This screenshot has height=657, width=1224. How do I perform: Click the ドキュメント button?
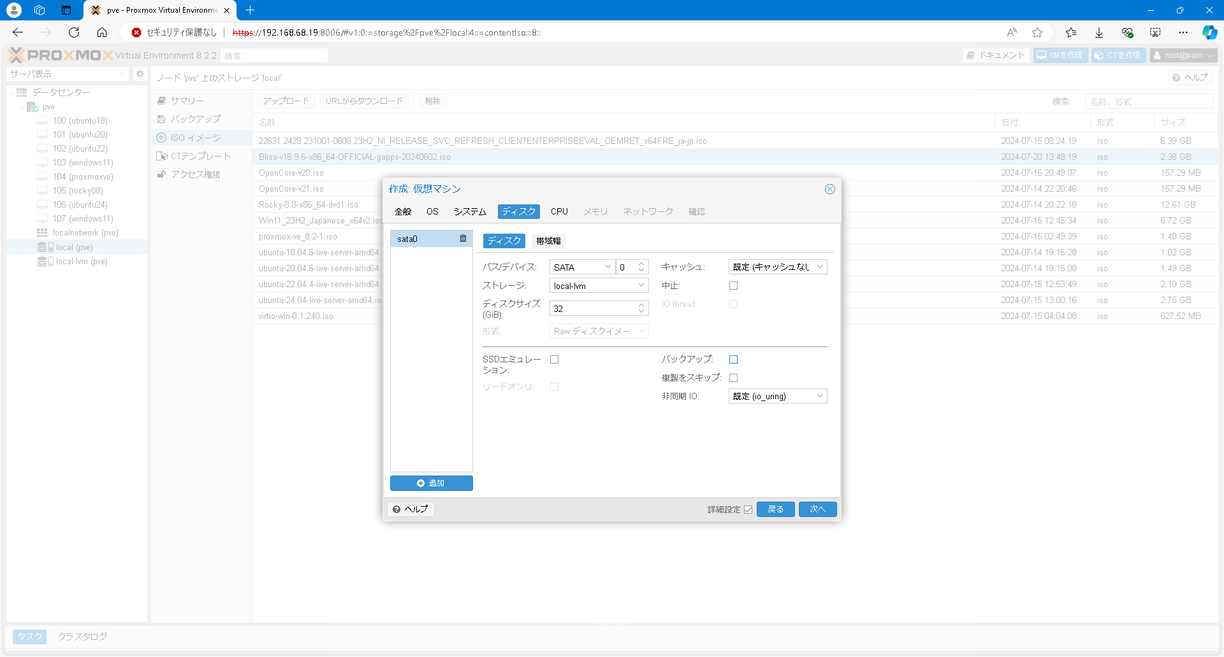[x=996, y=55]
